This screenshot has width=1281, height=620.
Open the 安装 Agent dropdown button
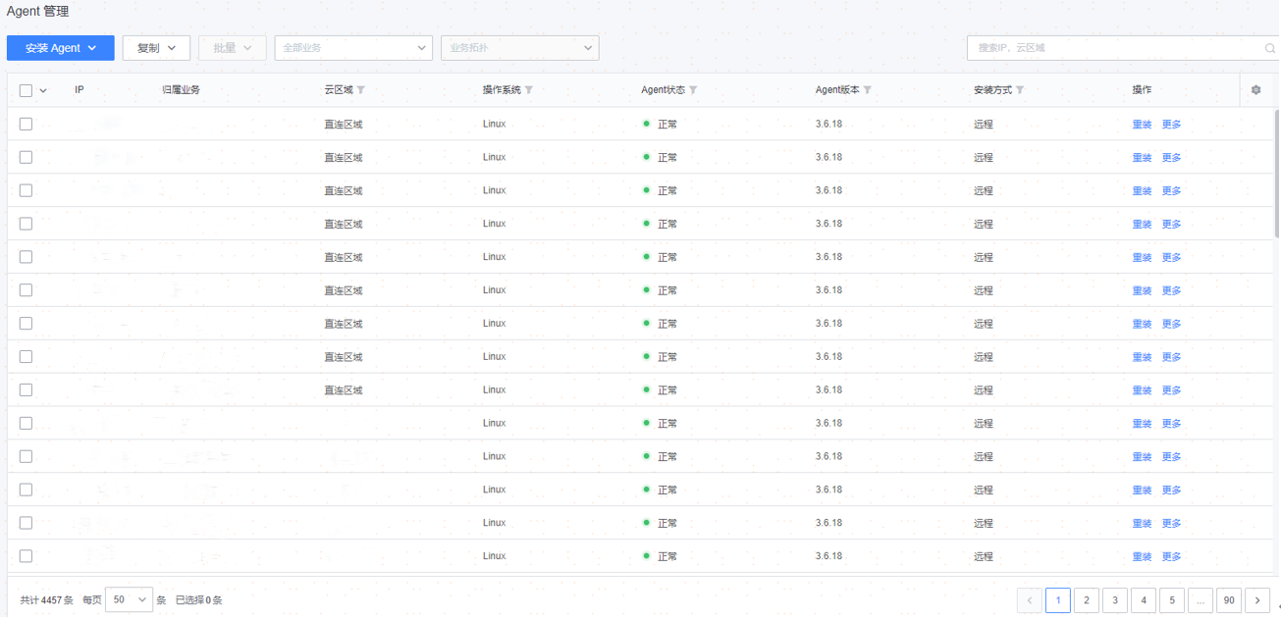coord(61,48)
